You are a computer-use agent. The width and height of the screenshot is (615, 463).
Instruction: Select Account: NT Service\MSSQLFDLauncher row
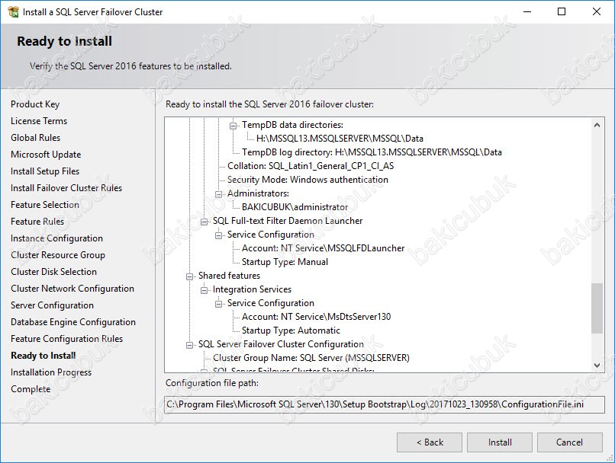(x=323, y=248)
